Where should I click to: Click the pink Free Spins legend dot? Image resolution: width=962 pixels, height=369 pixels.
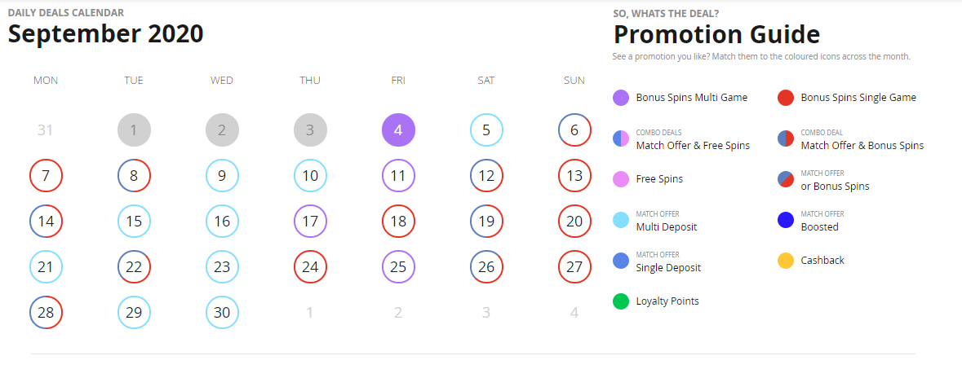(x=621, y=179)
